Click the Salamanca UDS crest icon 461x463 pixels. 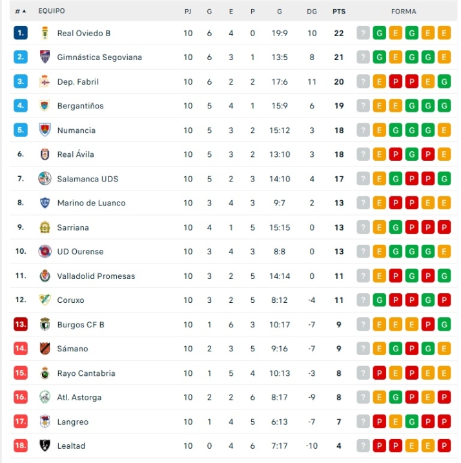[x=45, y=179]
